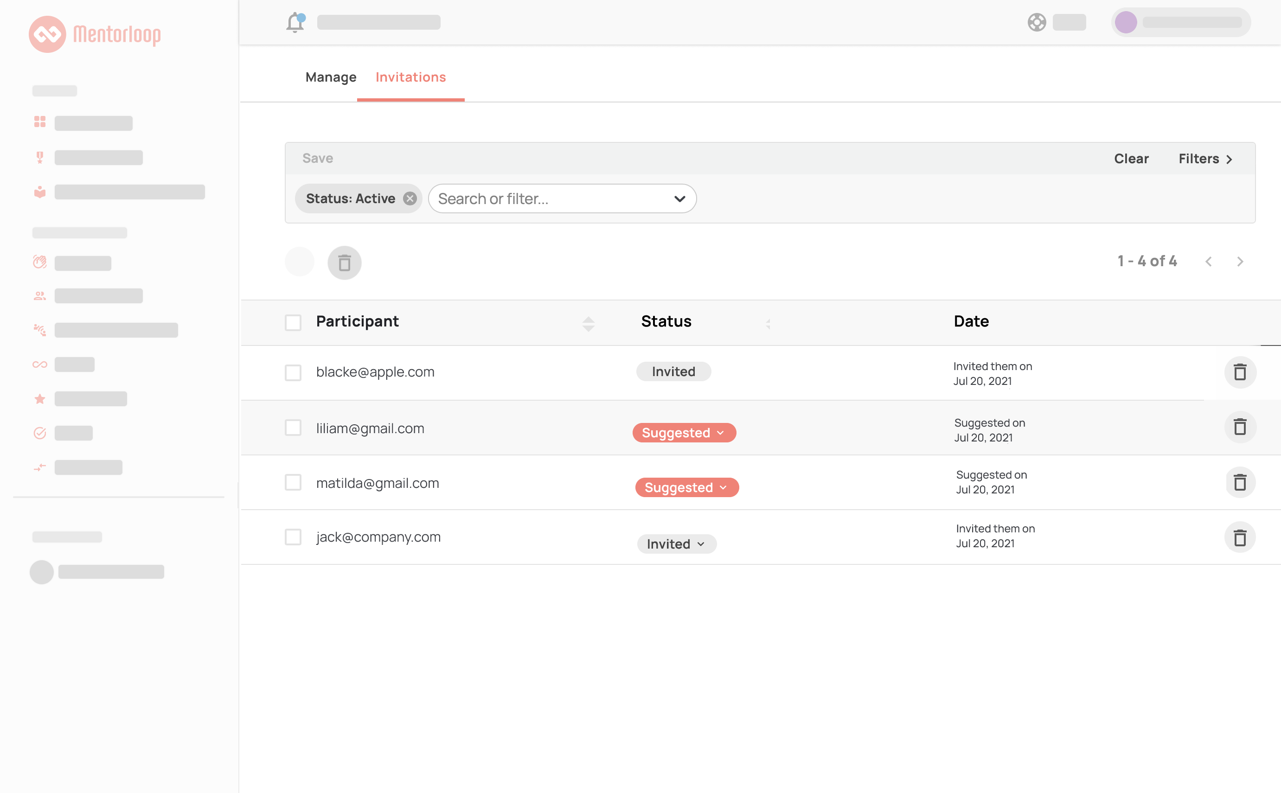
Task: Click the Date column header
Action: click(x=971, y=321)
